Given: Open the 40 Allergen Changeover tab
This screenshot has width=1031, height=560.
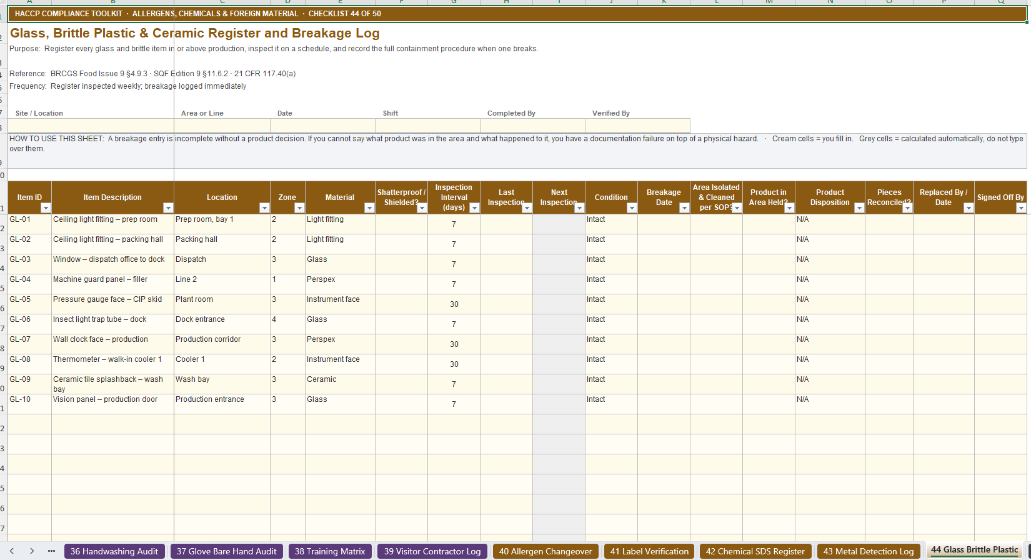Looking at the screenshot, I should (545, 551).
